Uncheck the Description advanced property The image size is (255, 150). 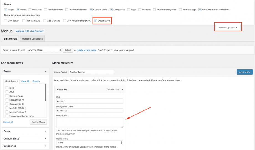(x=96, y=21)
